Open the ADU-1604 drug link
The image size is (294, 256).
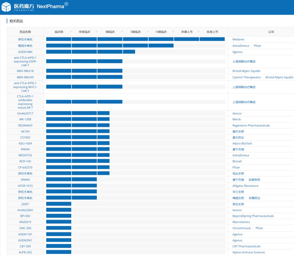[x=25, y=144]
